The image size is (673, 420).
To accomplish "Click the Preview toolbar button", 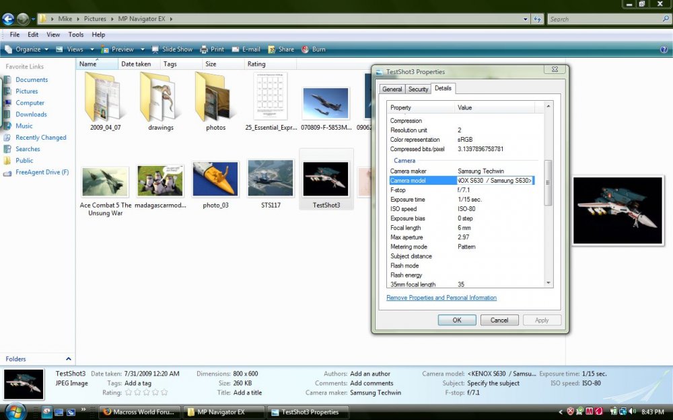I will tap(118, 49).
